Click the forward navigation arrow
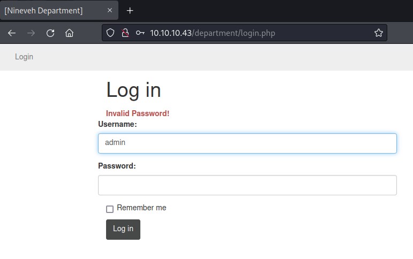 click(31, 33)
